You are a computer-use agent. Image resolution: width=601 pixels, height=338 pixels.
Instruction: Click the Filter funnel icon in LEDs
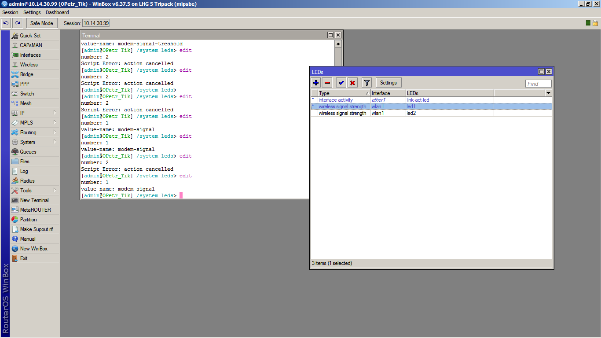pyautogui.click(x=366, y=83)
